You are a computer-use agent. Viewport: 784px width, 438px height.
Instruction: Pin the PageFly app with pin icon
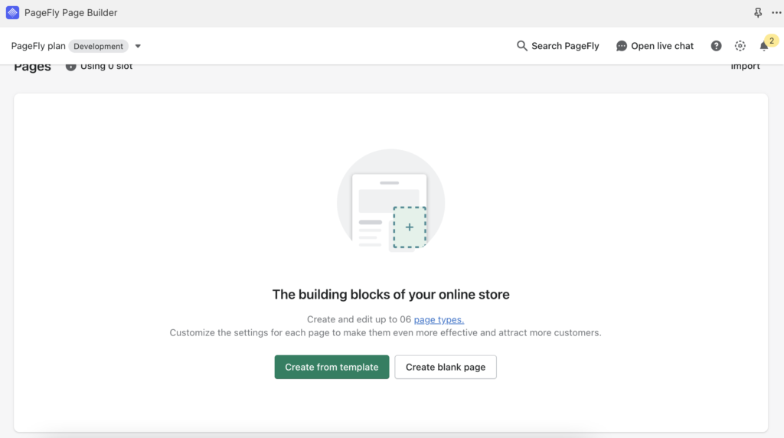pos(758,13)
